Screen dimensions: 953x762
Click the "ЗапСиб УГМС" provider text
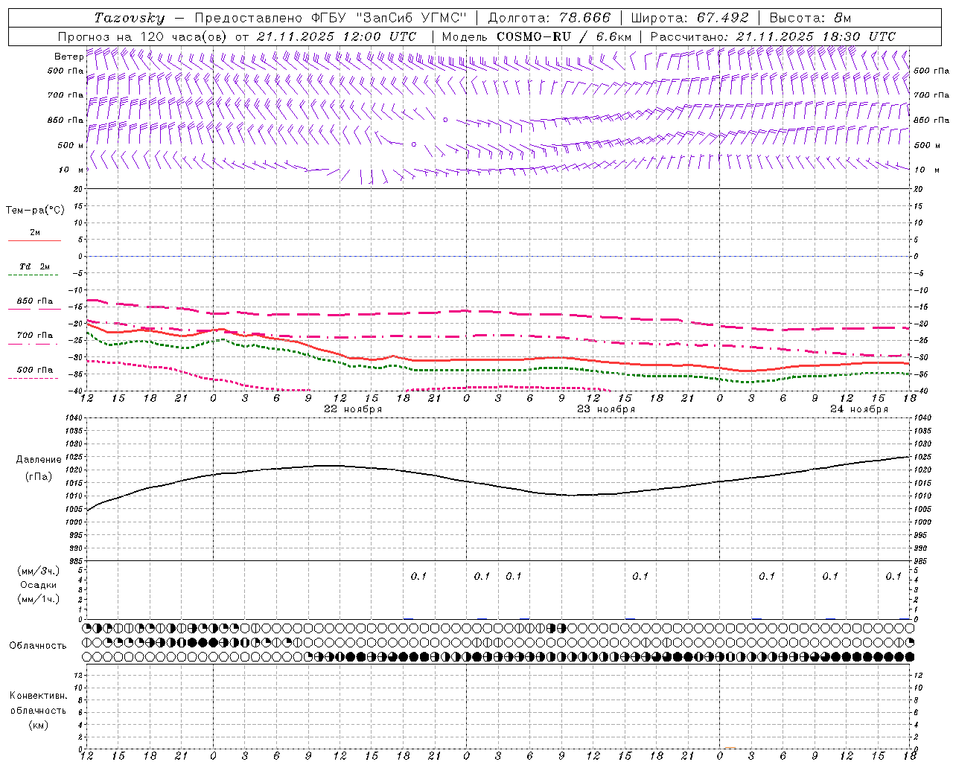[x=412, y=18]
